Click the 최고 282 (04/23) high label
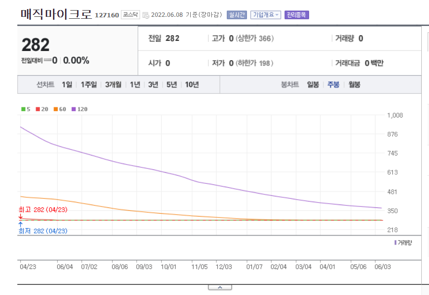429x295 pixels. tap(43, 210)
